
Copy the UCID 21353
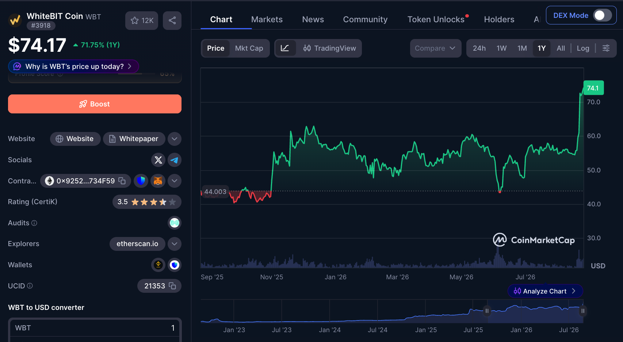pos(172,286)
